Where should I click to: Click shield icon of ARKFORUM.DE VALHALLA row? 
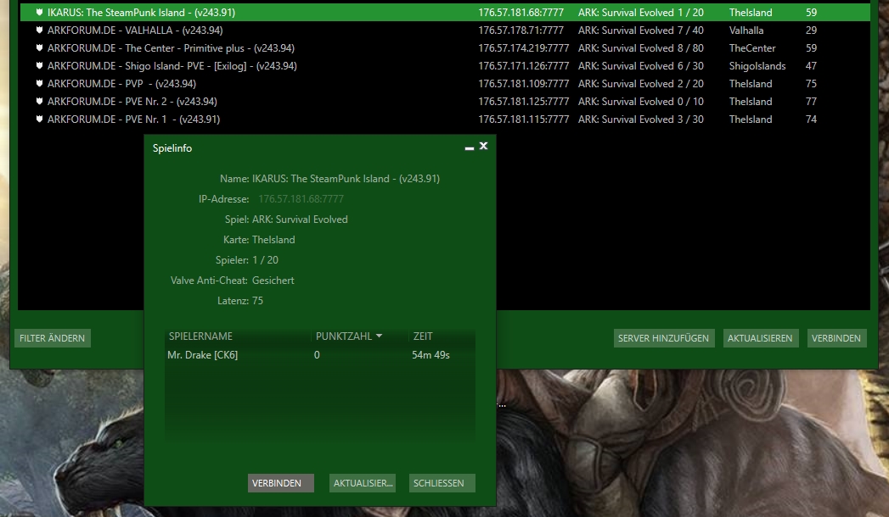[39, 30]
